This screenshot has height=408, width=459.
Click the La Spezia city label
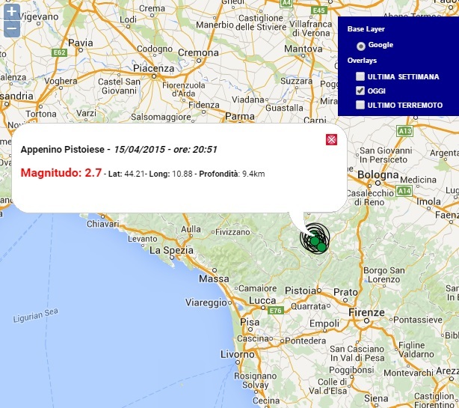tap(171, 250)
